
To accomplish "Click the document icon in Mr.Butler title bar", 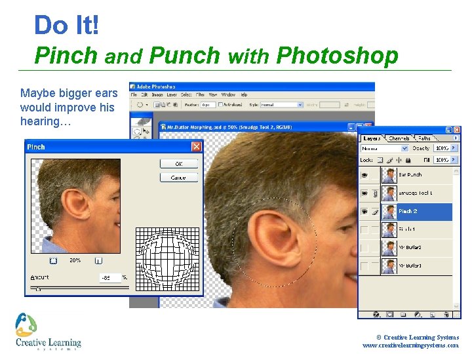I will pos(163,127).
